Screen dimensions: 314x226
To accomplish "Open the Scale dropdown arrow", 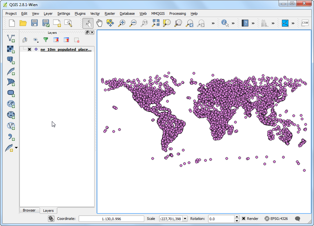I will coord(185,219).
